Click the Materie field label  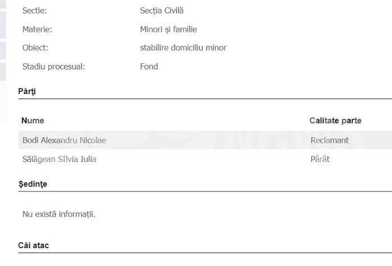point(37,29)
